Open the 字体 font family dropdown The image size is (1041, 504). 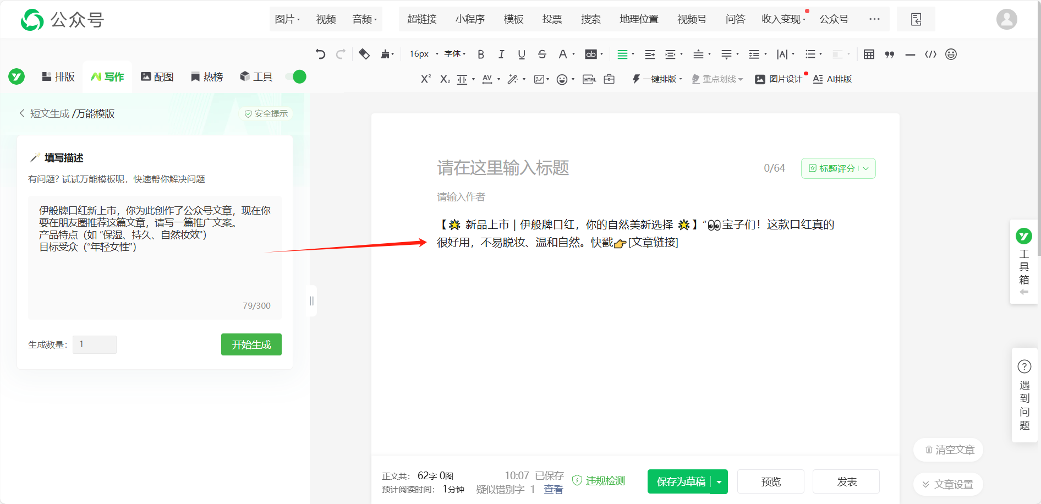pos(454,54)
